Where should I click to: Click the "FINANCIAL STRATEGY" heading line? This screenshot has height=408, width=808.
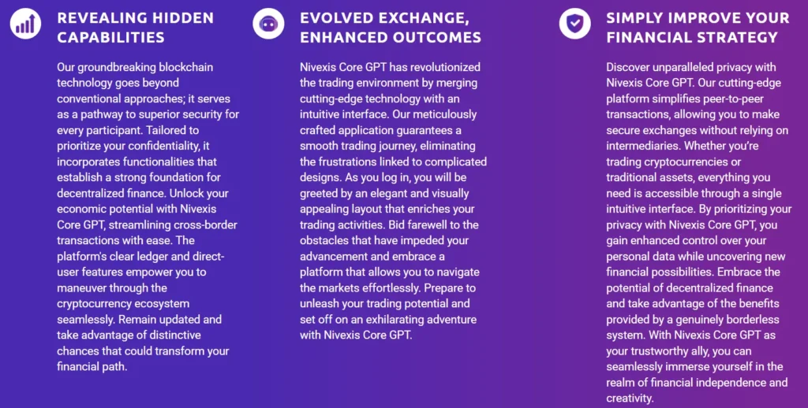click(x=691, y=37)
